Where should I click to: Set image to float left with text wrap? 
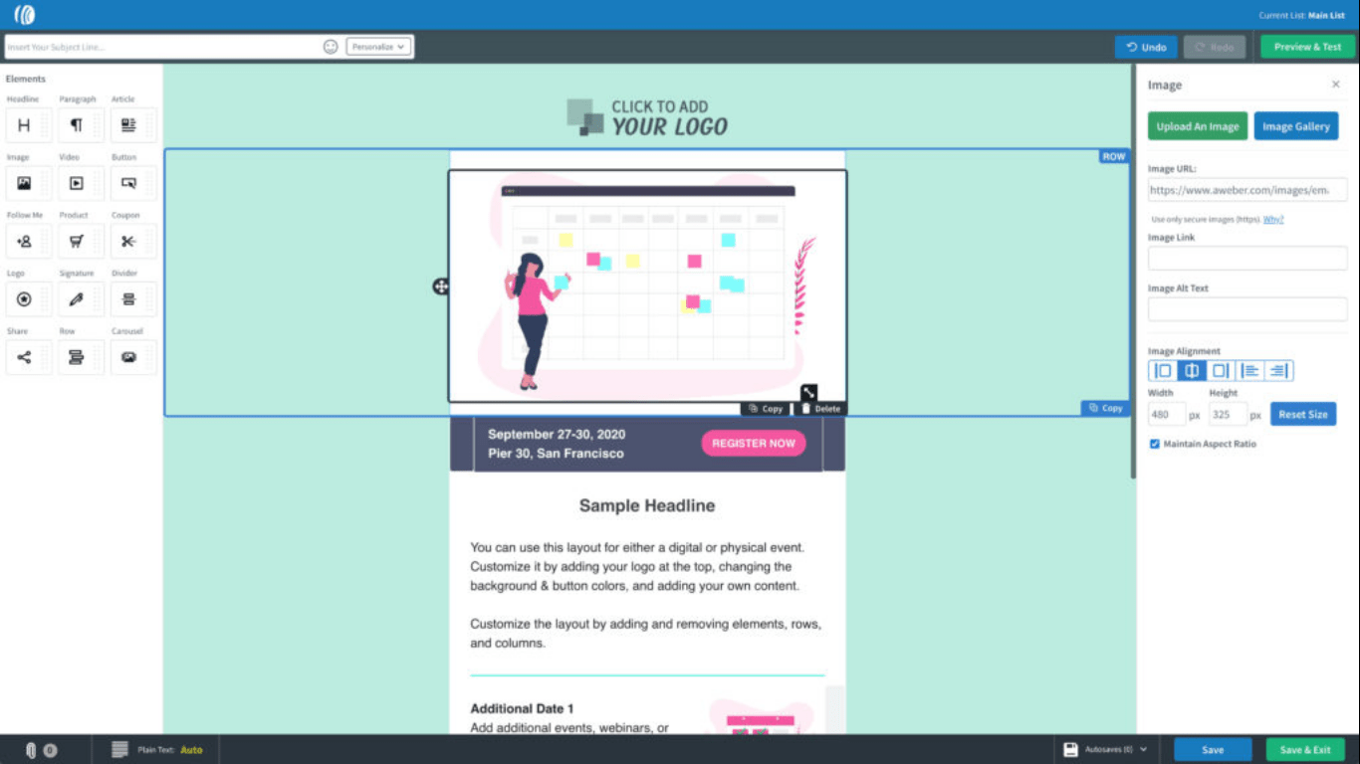pos(1249,371)
